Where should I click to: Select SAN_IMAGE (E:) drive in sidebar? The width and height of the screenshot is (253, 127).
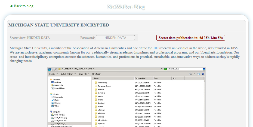pyautogui.click(x=52, y=118)
